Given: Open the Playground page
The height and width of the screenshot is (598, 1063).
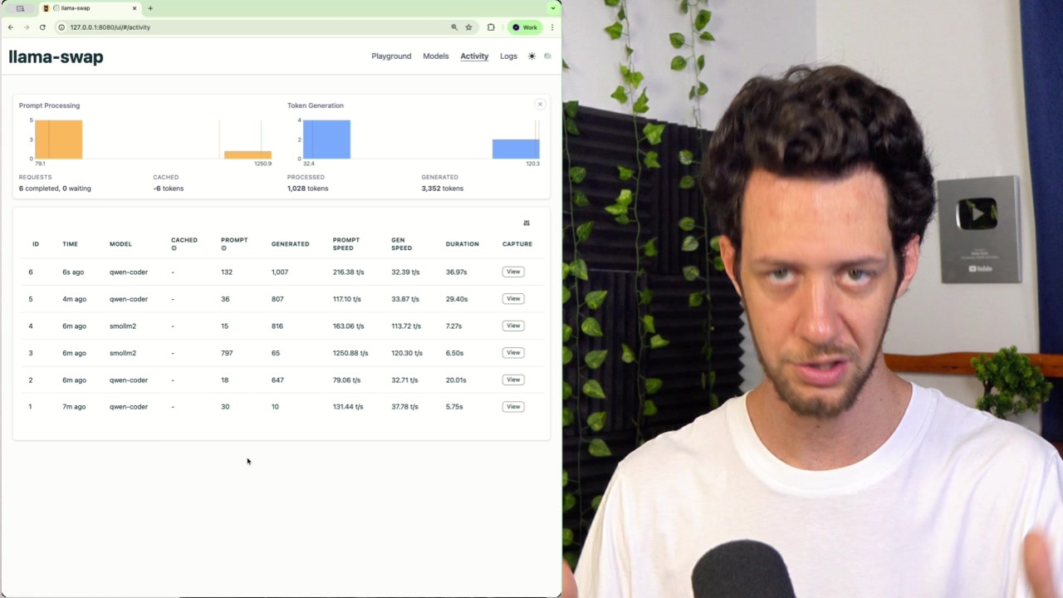Looking at the screenshot, I should (x=391, y=56).
